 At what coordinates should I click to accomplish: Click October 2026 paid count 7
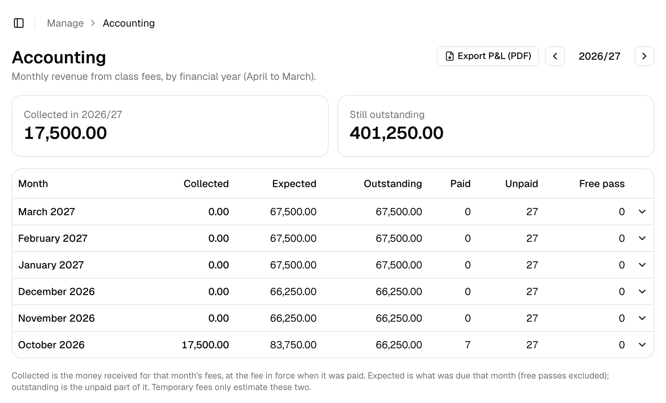468,345
